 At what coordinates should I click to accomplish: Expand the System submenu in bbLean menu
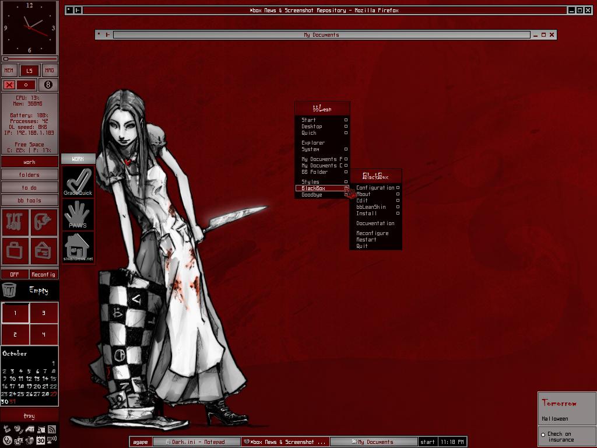click(x=322, y=149)
